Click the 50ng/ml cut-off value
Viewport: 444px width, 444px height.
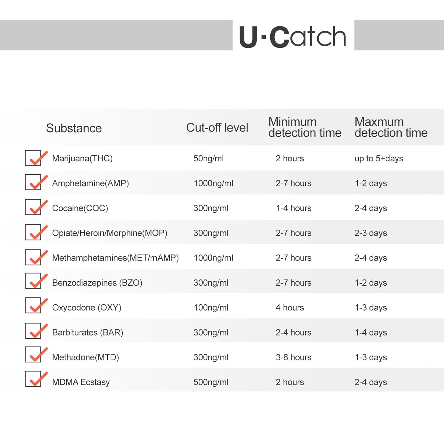[x=208, y=158]
